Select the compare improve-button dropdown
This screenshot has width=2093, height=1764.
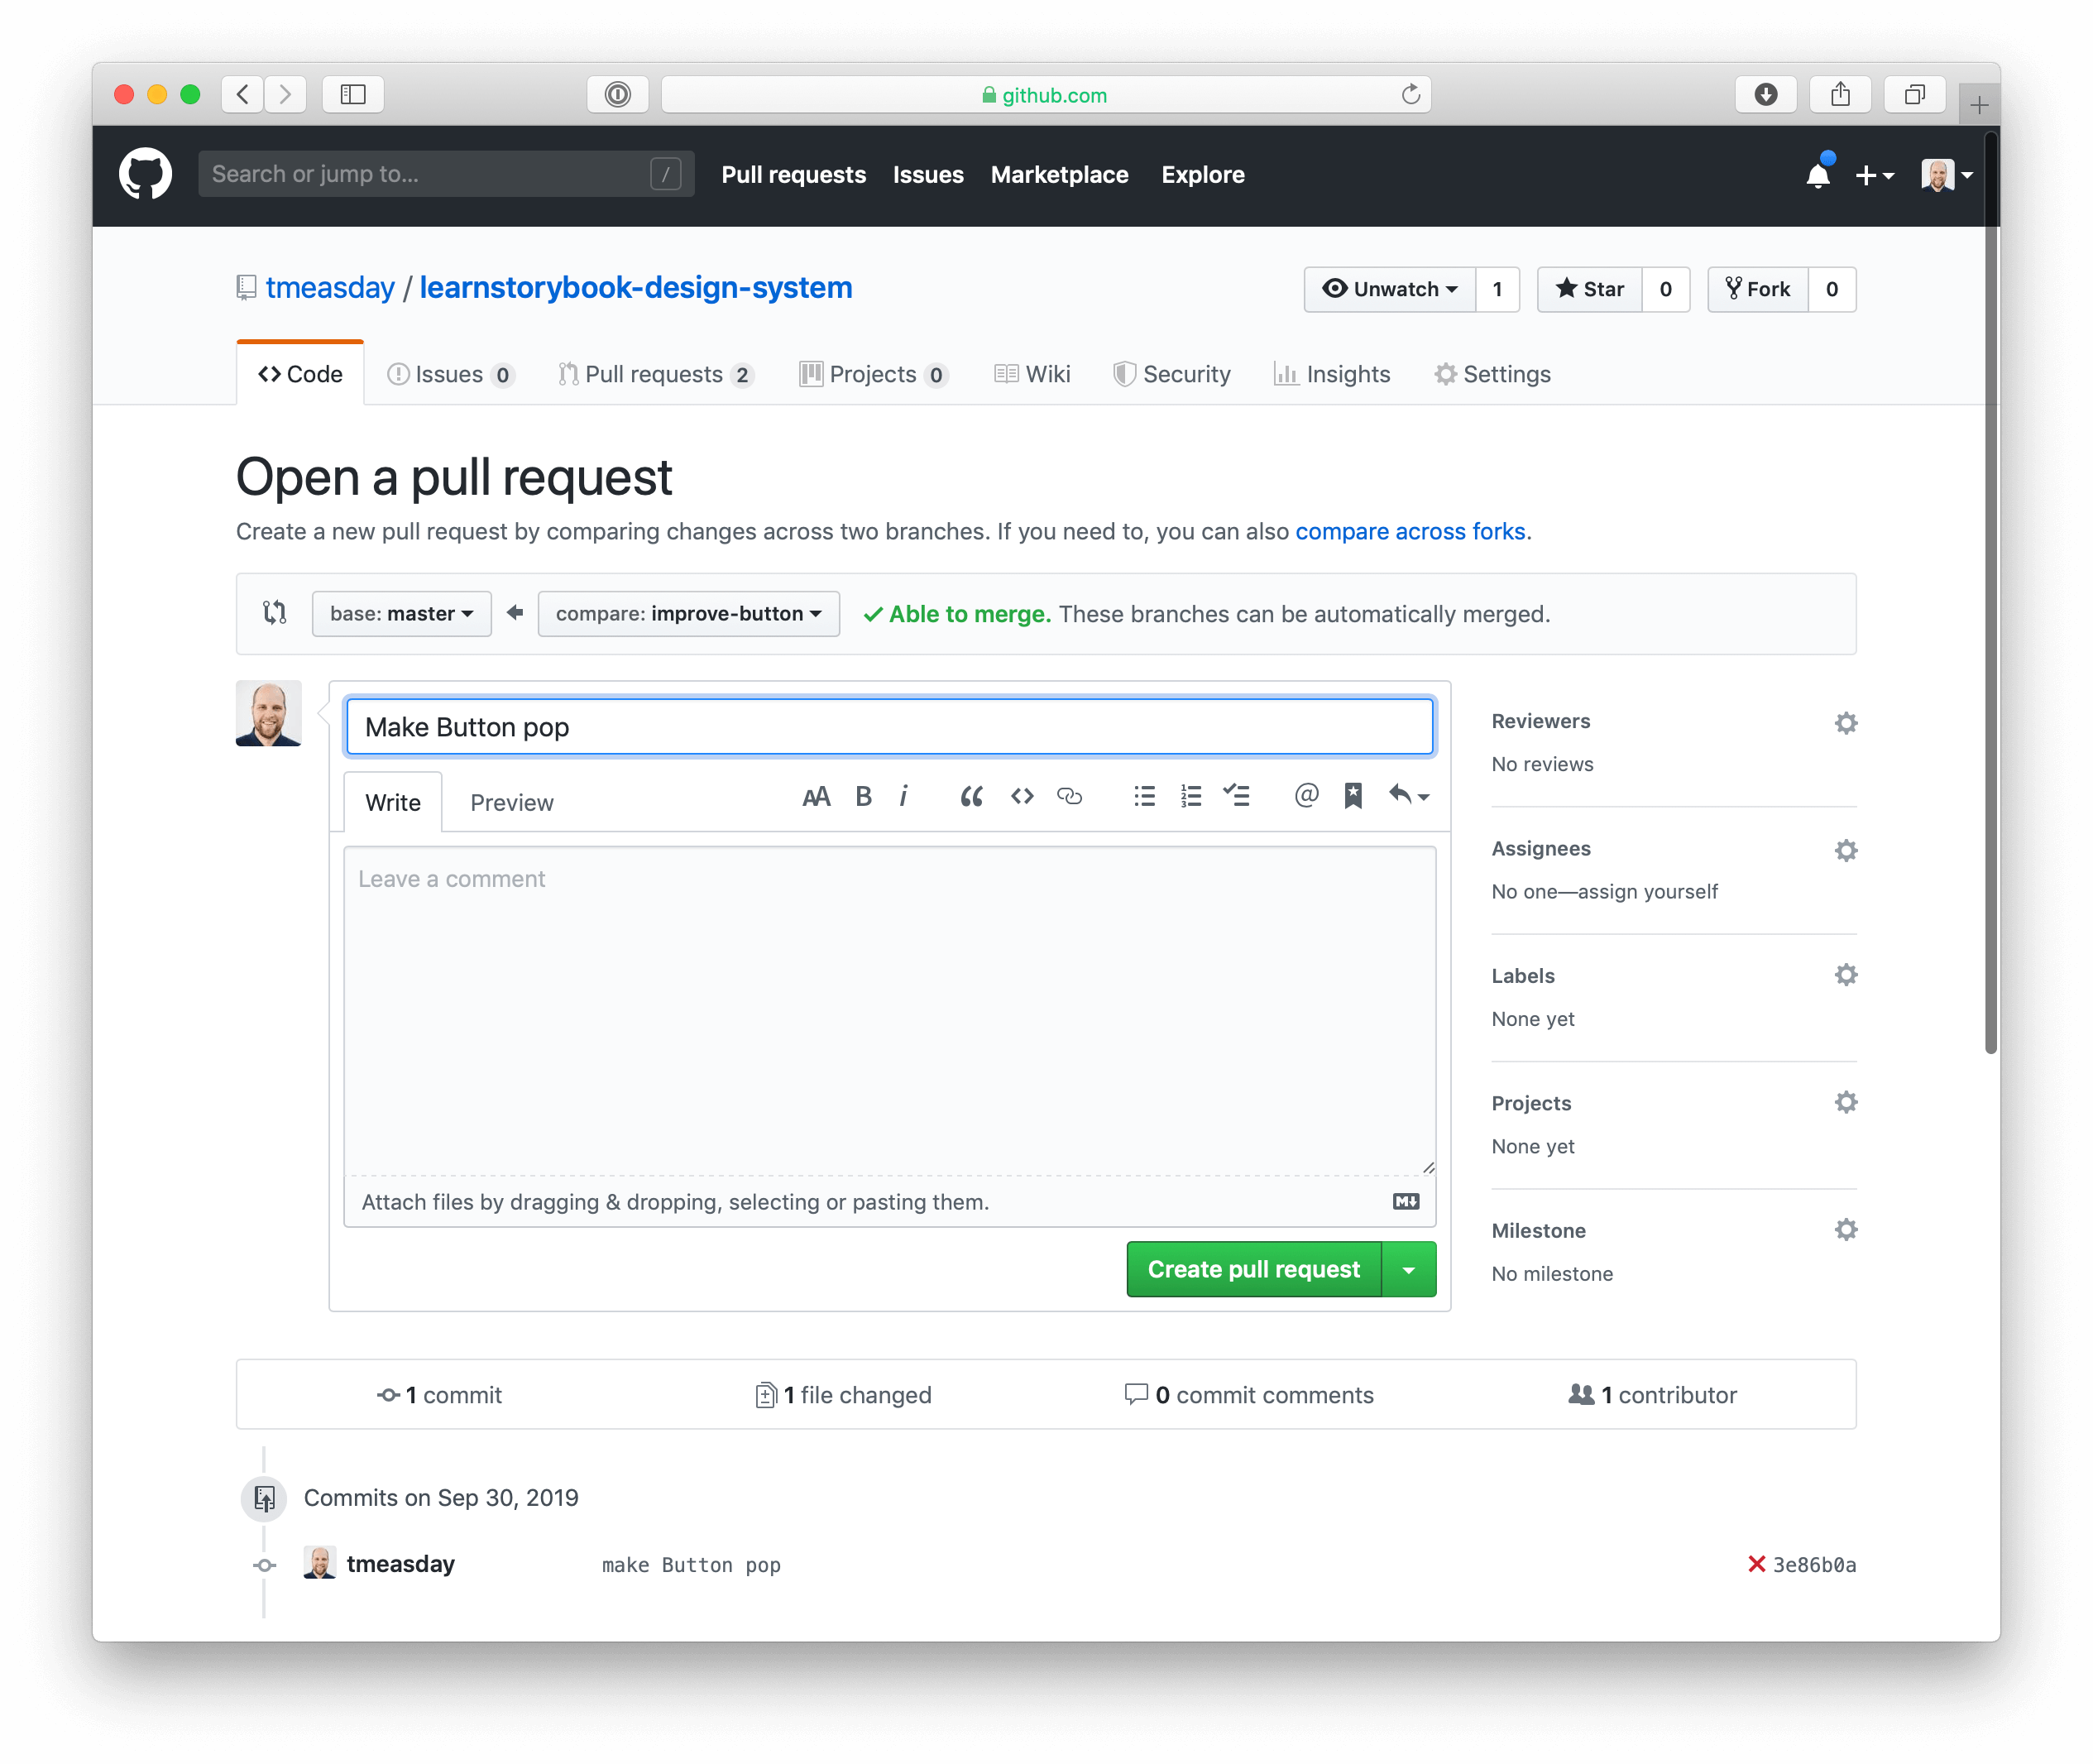[x=684, y=612]
